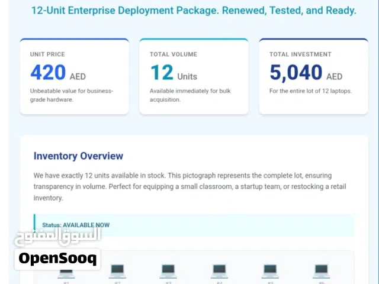Image resolution: width=379 pixels, height=284 pixels.
Task: Click the 12 Units volume figure
Action: tap(174, 73)
